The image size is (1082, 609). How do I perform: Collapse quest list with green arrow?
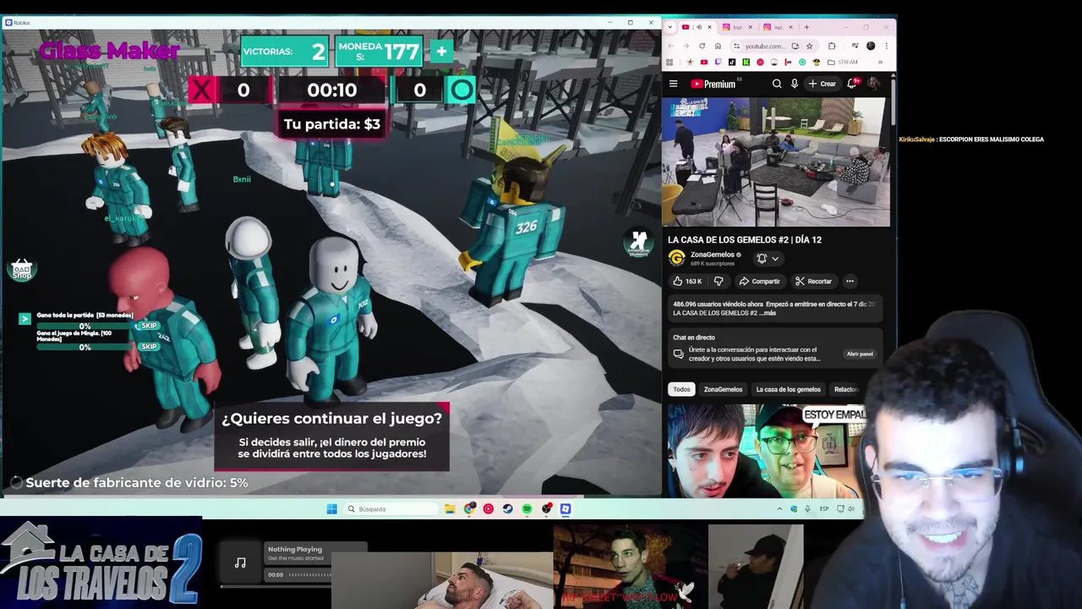(25, 318)
